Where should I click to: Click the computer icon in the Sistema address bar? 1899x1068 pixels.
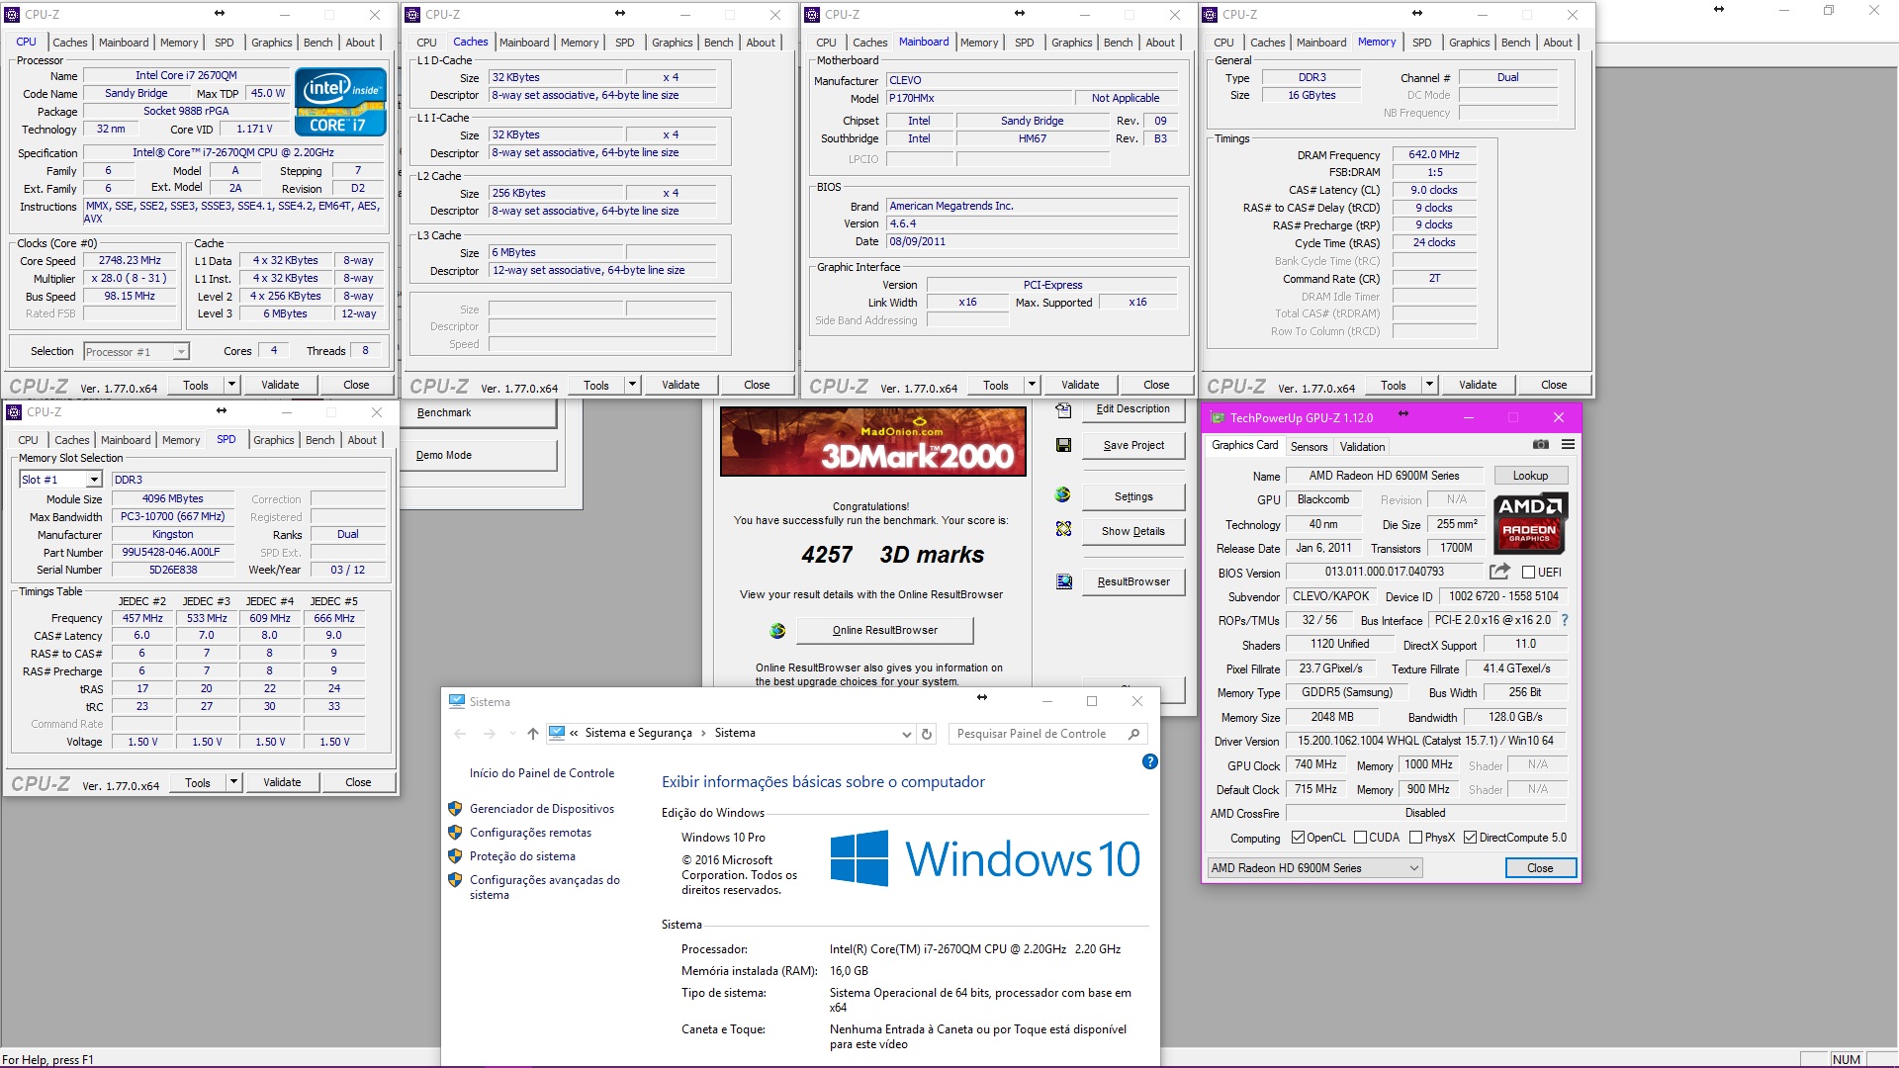pos(557,733)
